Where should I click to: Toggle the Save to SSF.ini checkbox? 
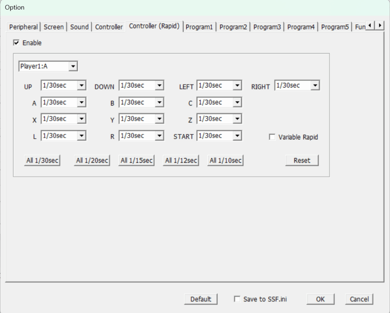click(x=237, y=299)
